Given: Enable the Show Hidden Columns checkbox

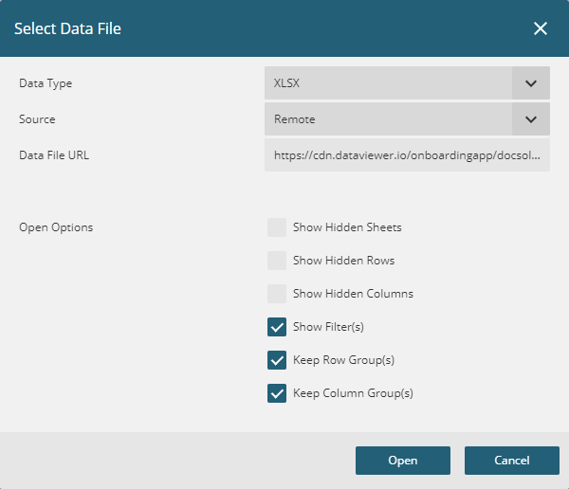Looking at the screenshot, I should click(x=277, y=294).
